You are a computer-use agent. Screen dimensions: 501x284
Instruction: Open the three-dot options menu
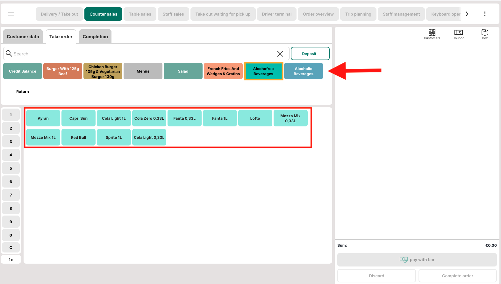[x=485, y=14]
